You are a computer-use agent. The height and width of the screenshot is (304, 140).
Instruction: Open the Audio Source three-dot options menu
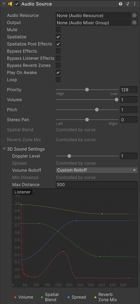pos(135,4)
